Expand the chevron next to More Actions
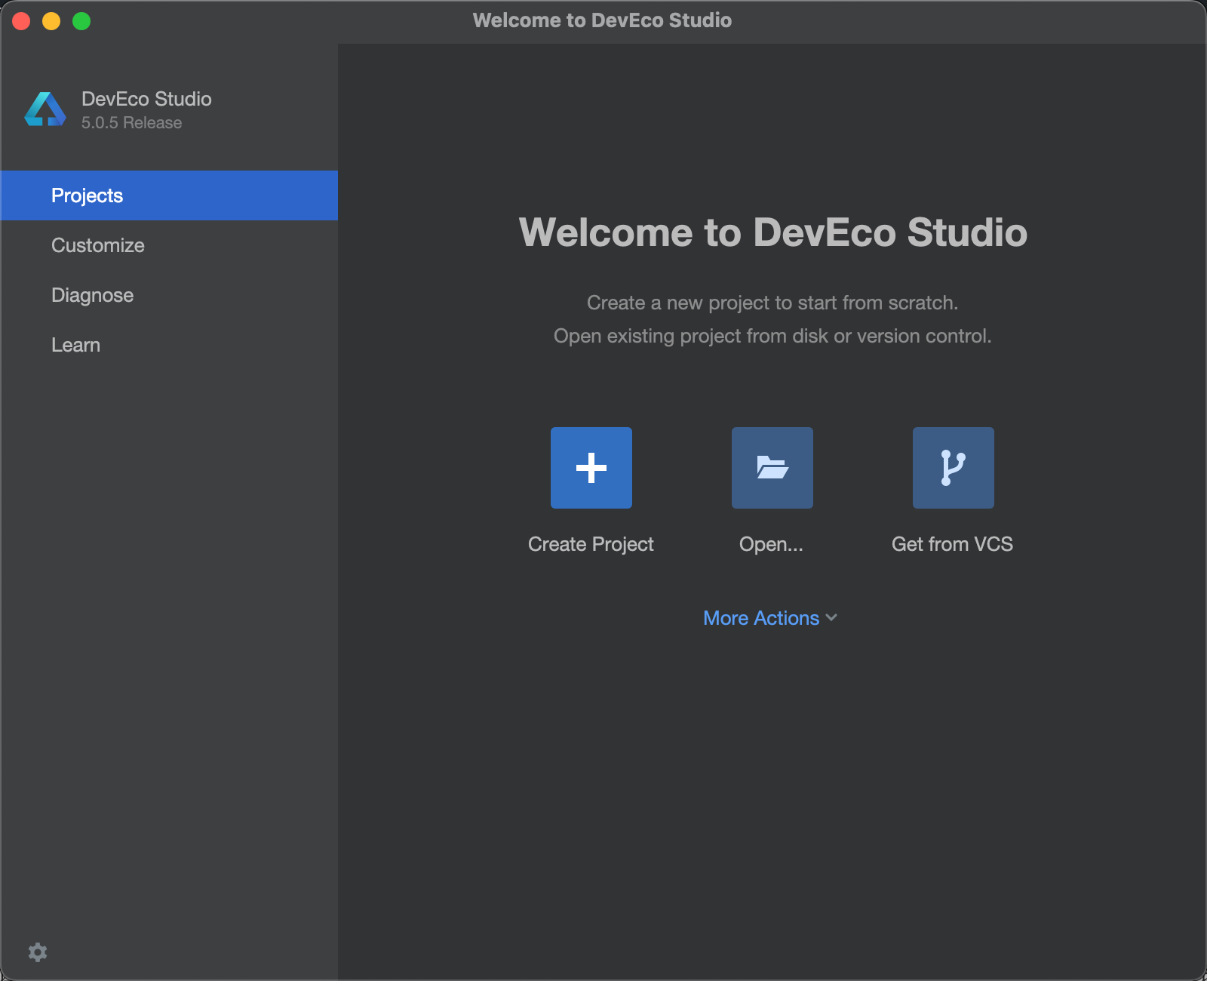This screenshot has width=1207, height=981. coord(831,617)
